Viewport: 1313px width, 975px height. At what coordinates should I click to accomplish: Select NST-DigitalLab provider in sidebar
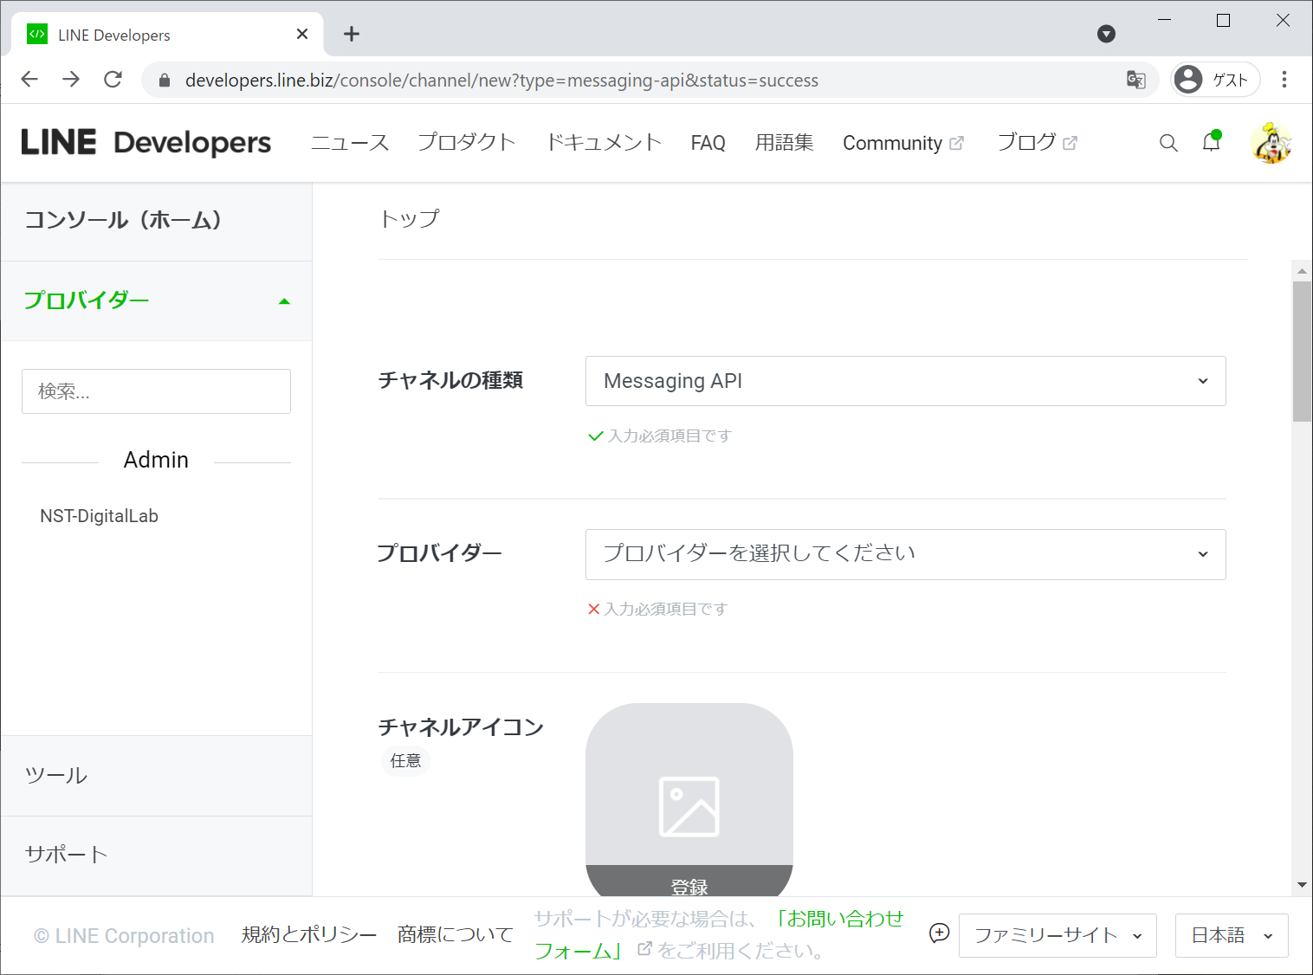[x=99, y=516]
